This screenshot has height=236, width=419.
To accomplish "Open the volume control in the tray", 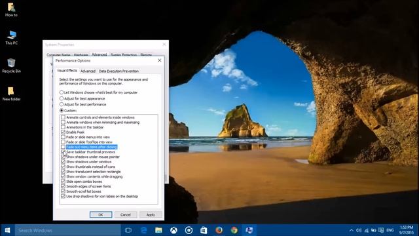I will (359, 230).
